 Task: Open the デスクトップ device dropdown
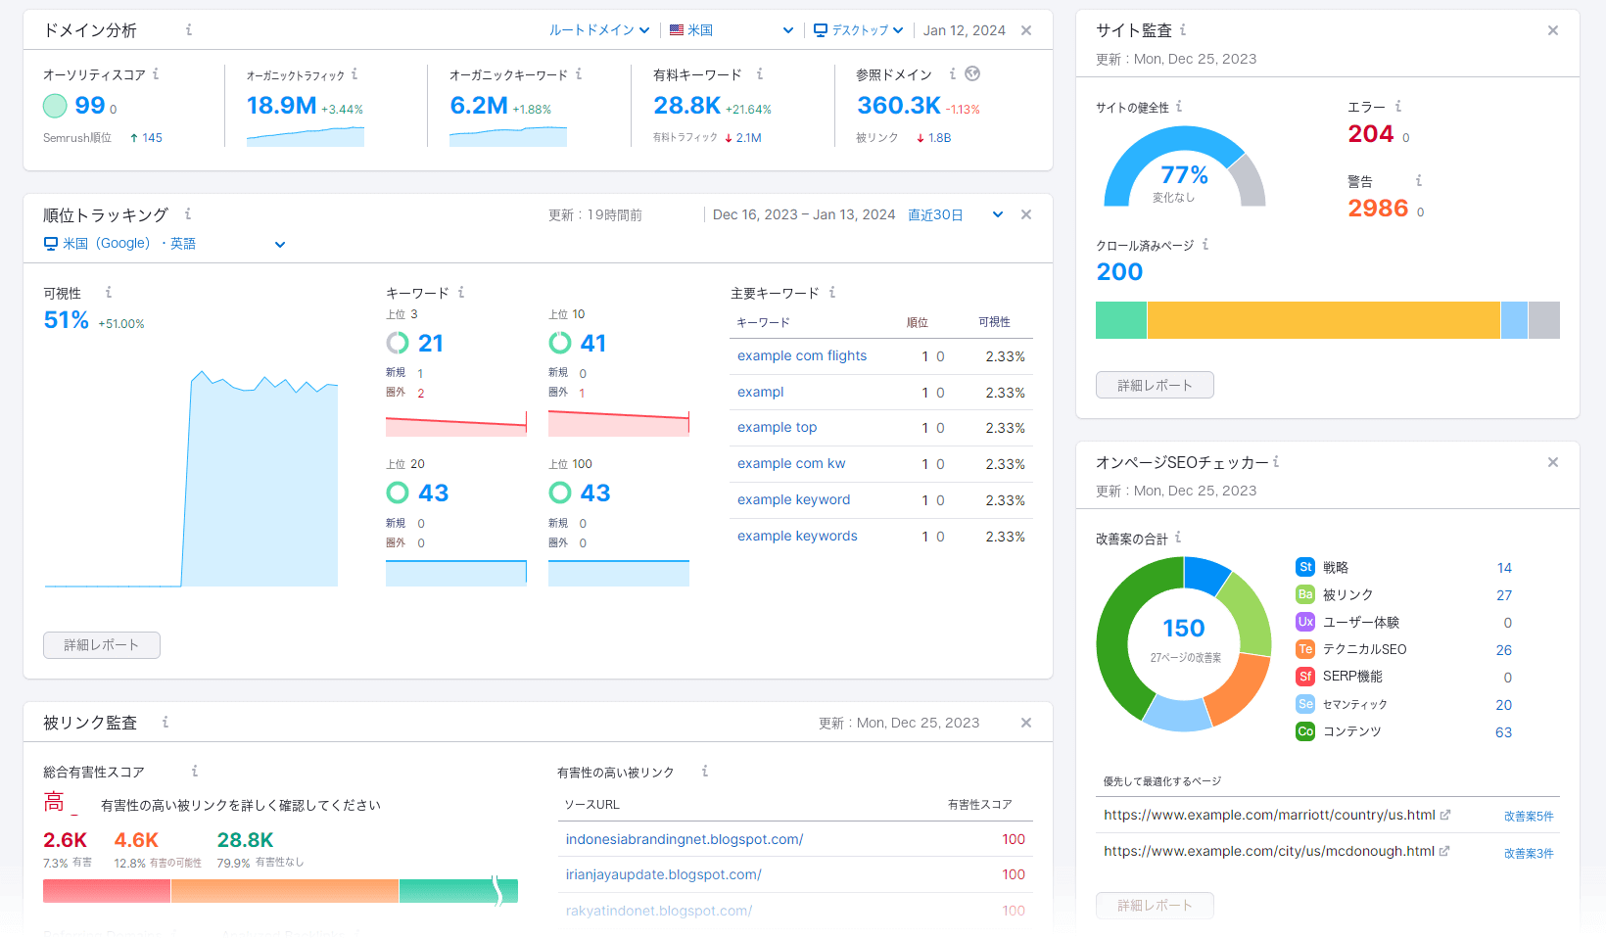[x=859, y=30]
